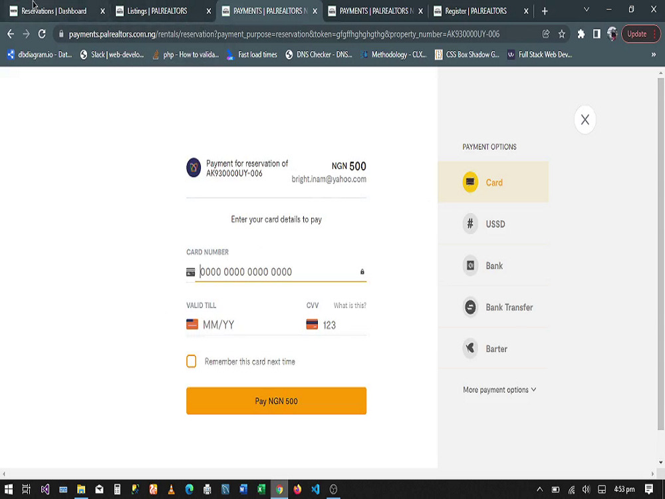Open php How to valida bookmark

click(186, 55)
